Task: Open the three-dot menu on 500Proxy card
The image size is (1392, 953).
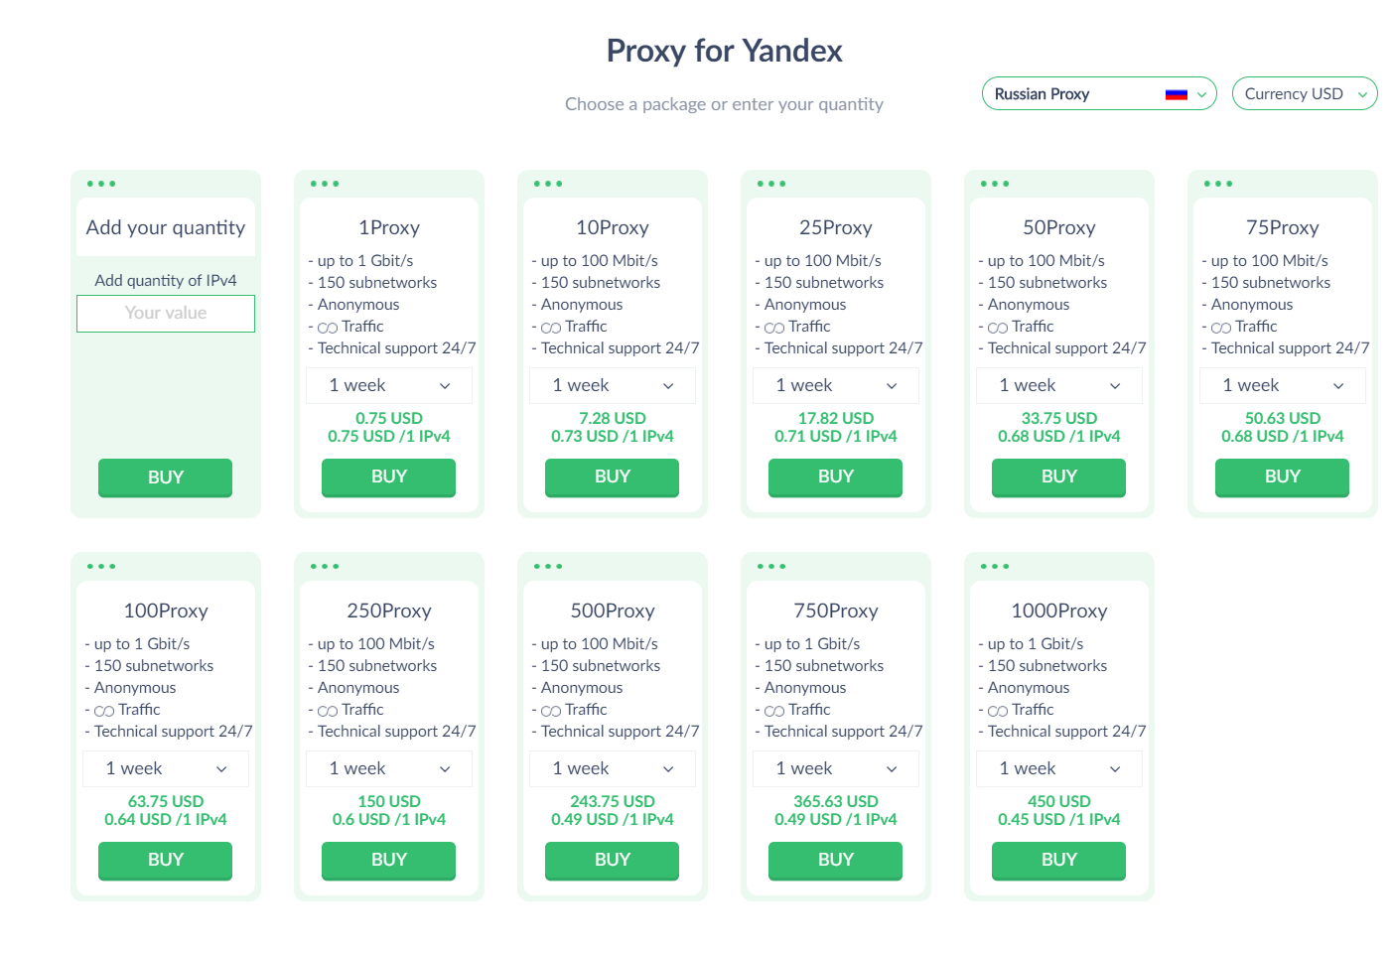Action: pyautogui.click(x=547, y=566)
